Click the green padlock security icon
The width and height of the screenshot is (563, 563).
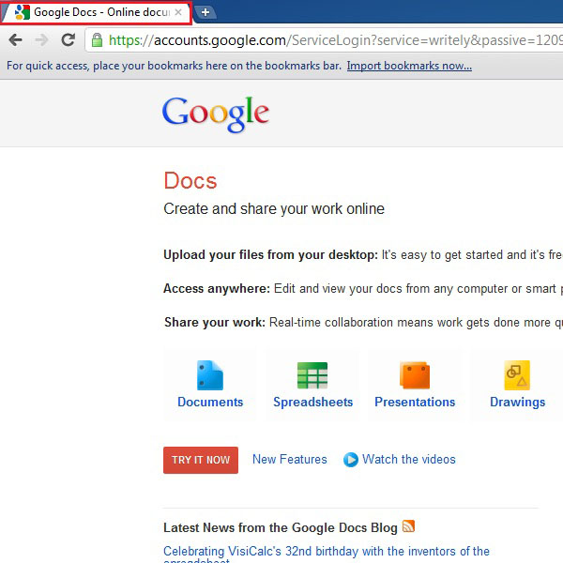pos(97,39)
